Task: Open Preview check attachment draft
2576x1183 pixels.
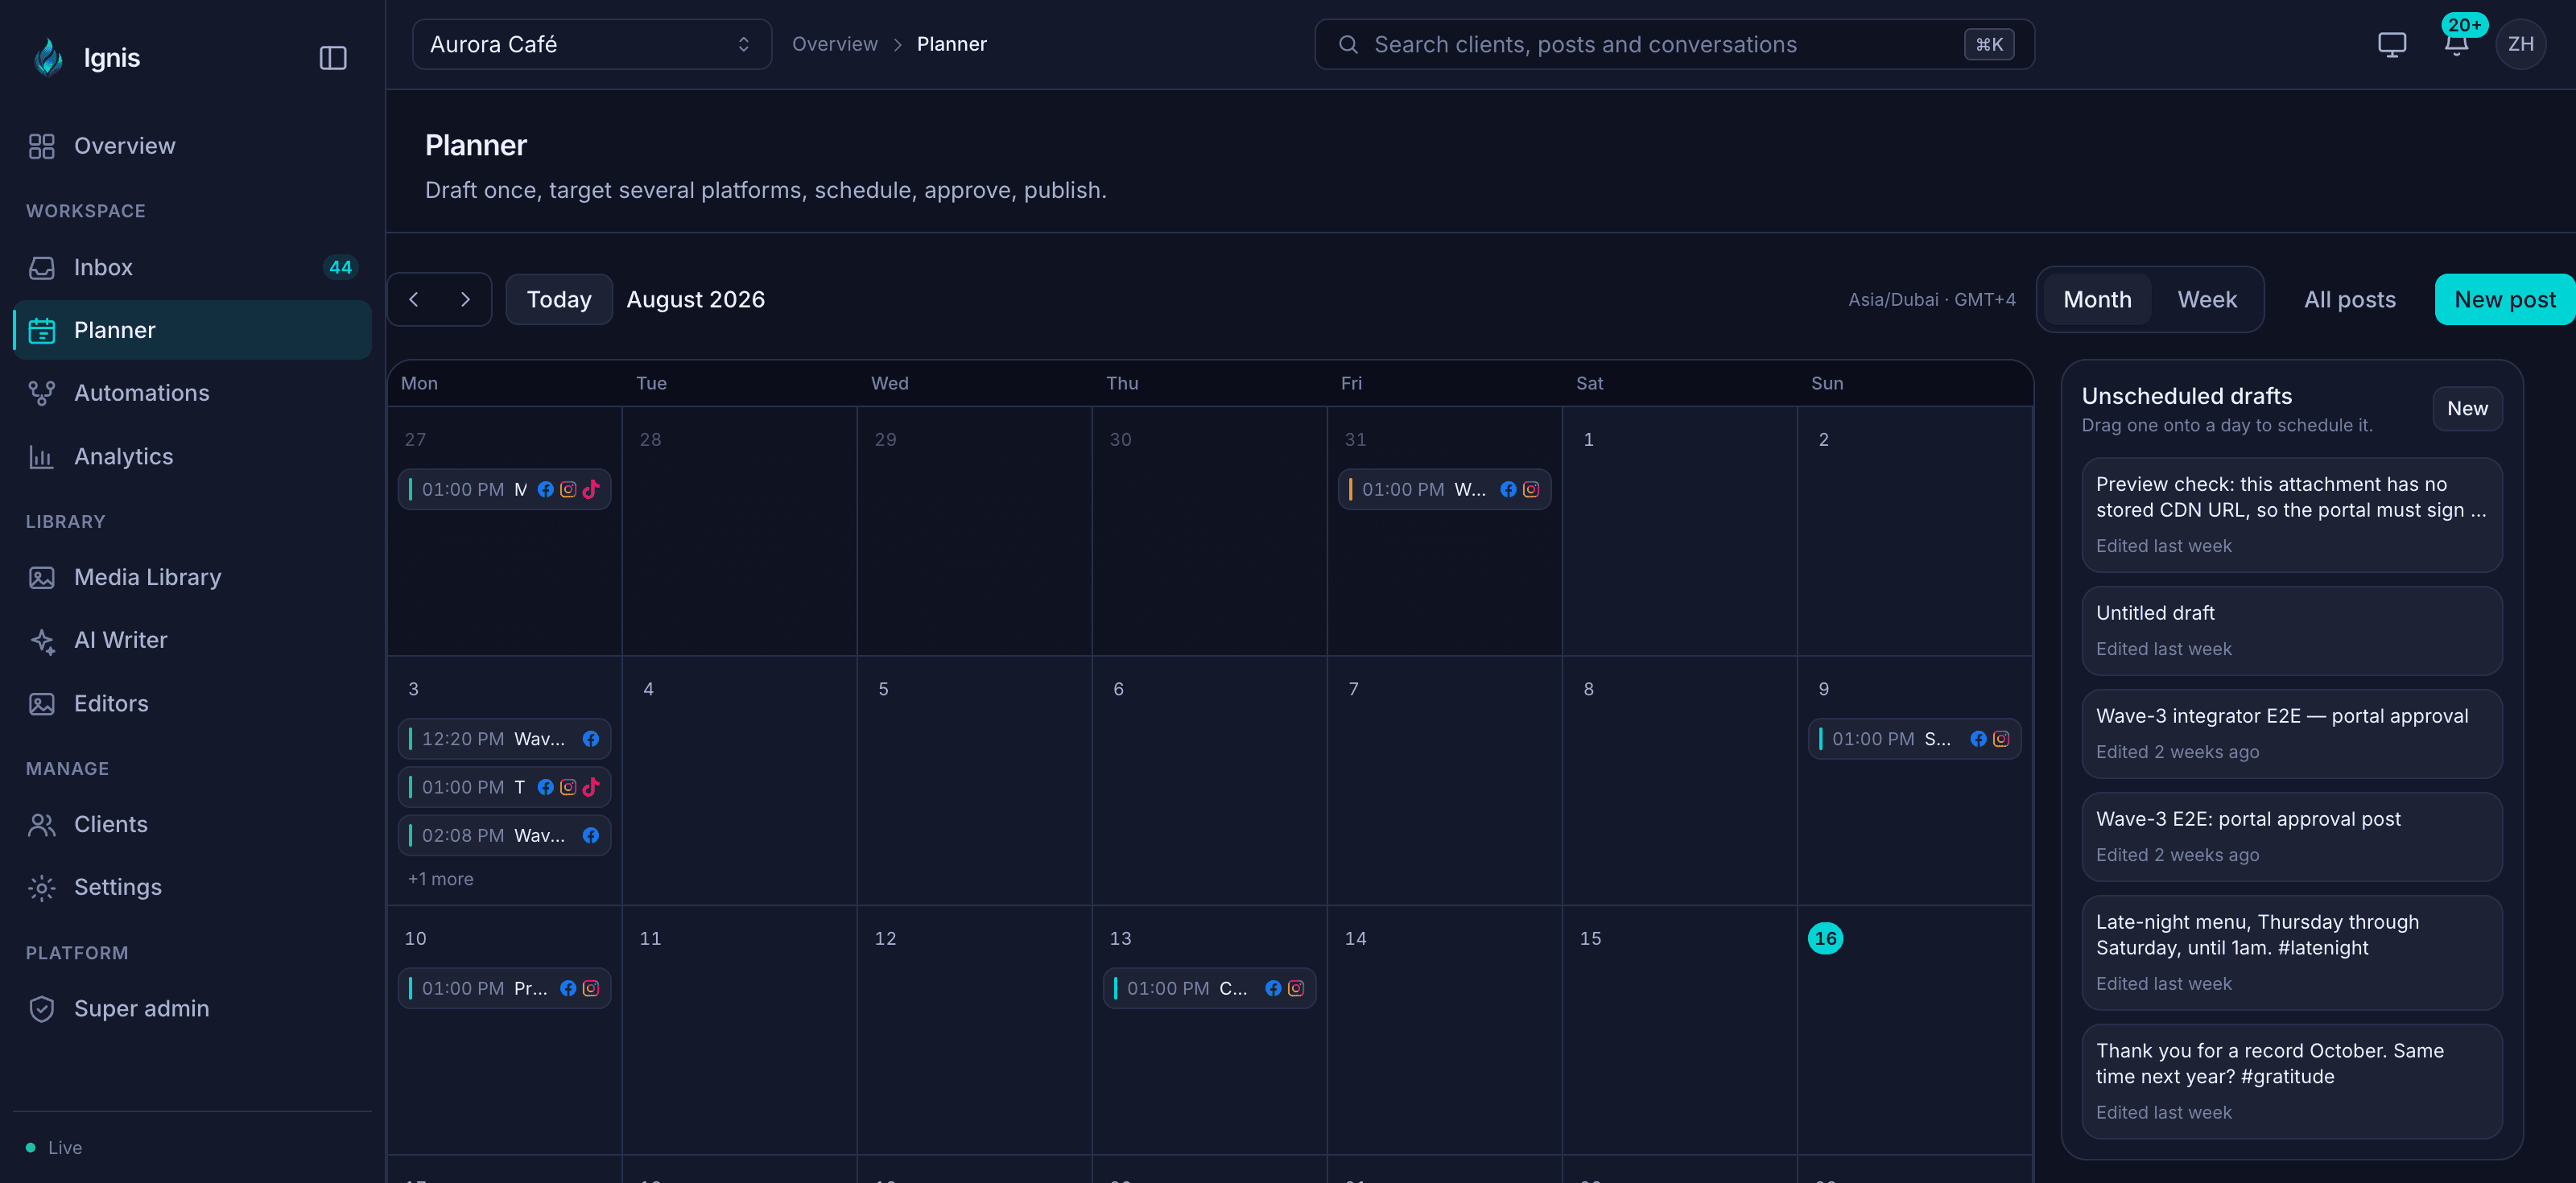Action: coord(2292,515)
